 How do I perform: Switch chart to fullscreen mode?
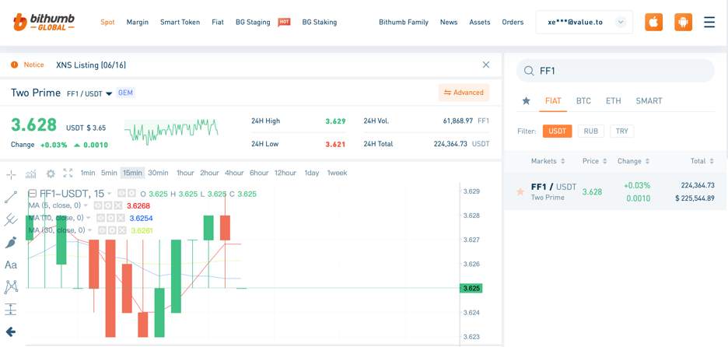68,173
